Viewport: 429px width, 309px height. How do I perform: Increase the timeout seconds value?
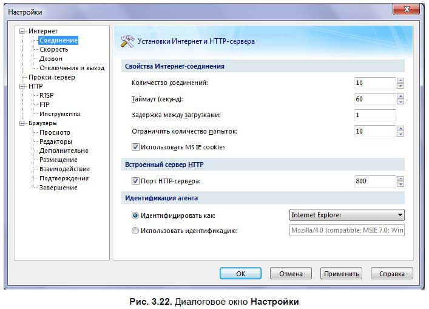(400, 97)
